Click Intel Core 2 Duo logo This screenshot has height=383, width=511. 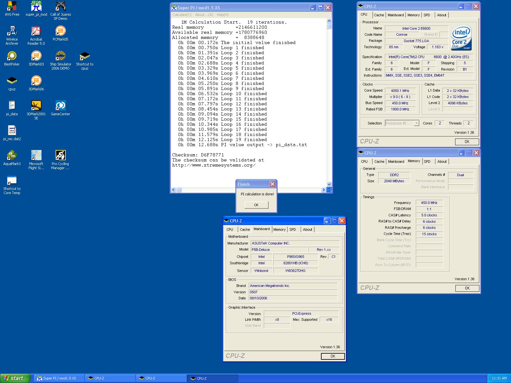[461, 38]
